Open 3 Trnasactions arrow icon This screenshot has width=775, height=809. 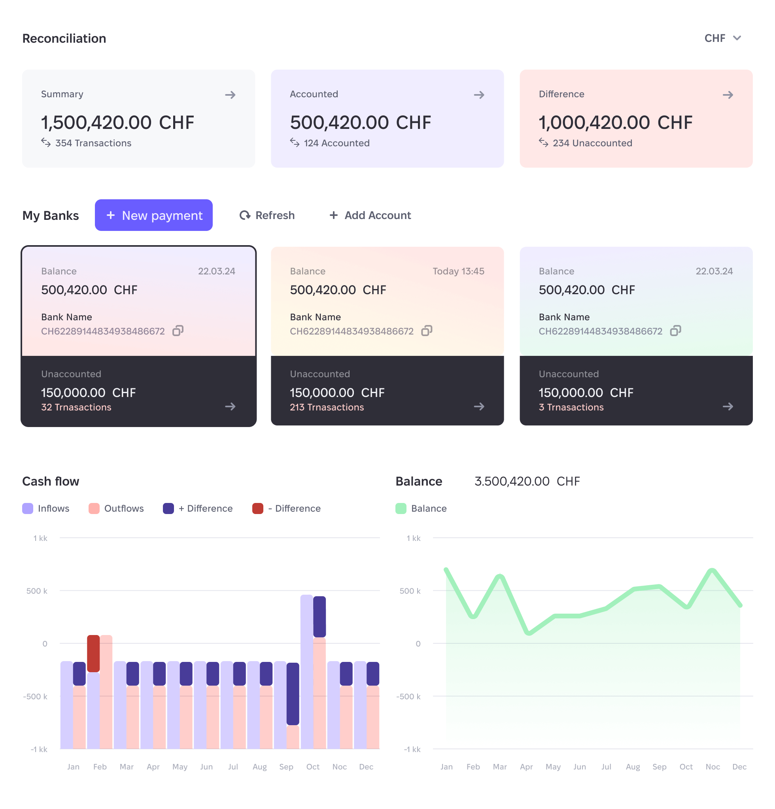point(728,406)
